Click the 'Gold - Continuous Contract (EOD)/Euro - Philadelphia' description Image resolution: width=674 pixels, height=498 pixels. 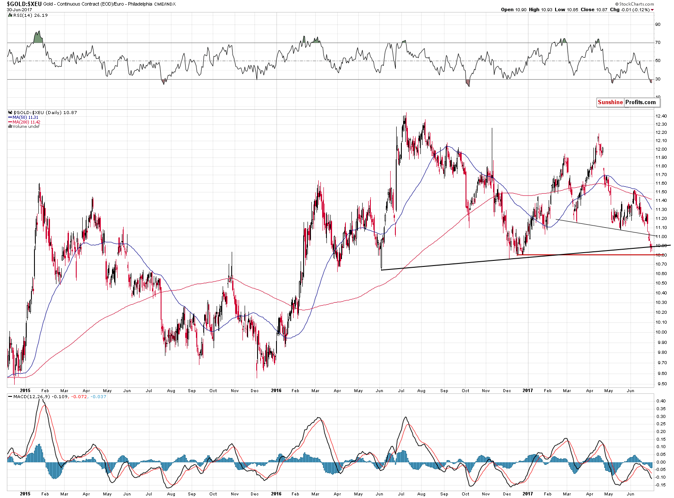[98, 4]
